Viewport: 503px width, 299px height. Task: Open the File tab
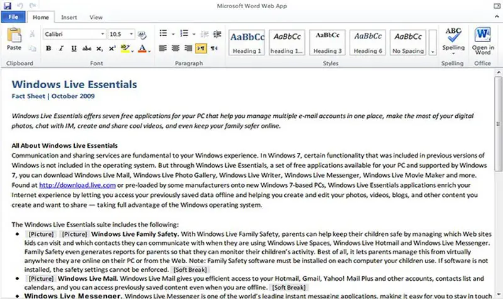[13, 17]
